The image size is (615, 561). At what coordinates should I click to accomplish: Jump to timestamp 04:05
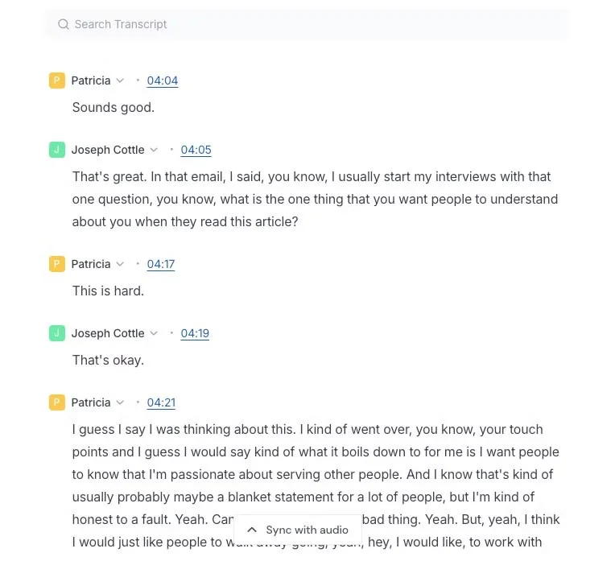pos(196,150)
